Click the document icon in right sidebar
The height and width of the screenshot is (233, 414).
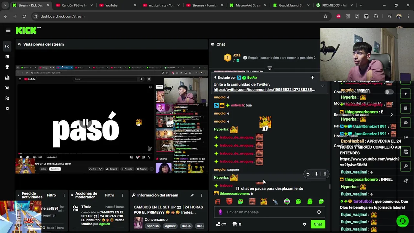(x=406, y=108)
